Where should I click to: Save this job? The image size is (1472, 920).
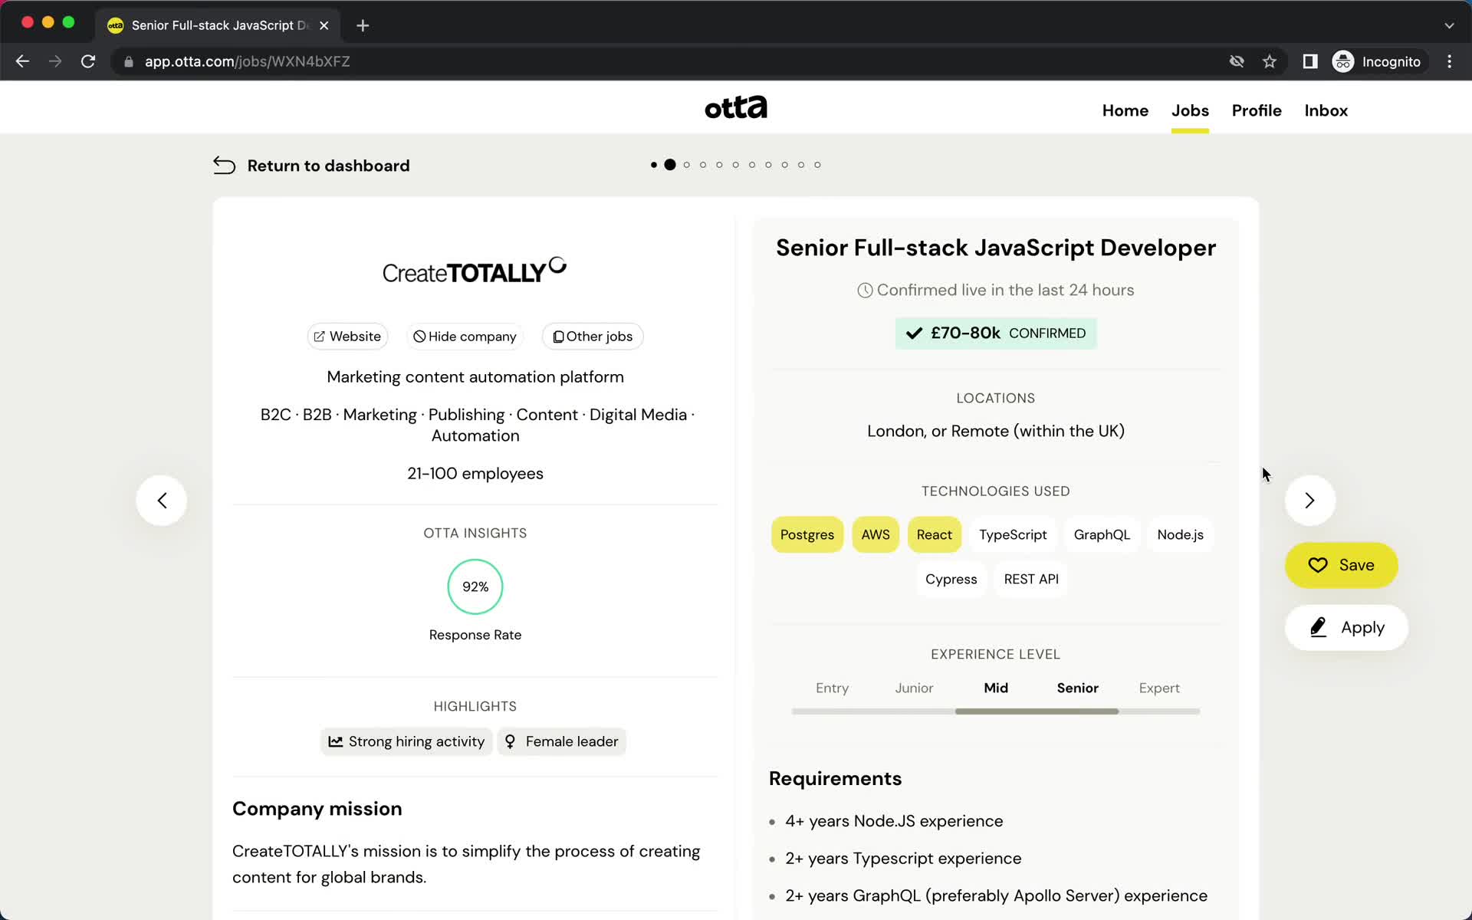click(1341, 565)
